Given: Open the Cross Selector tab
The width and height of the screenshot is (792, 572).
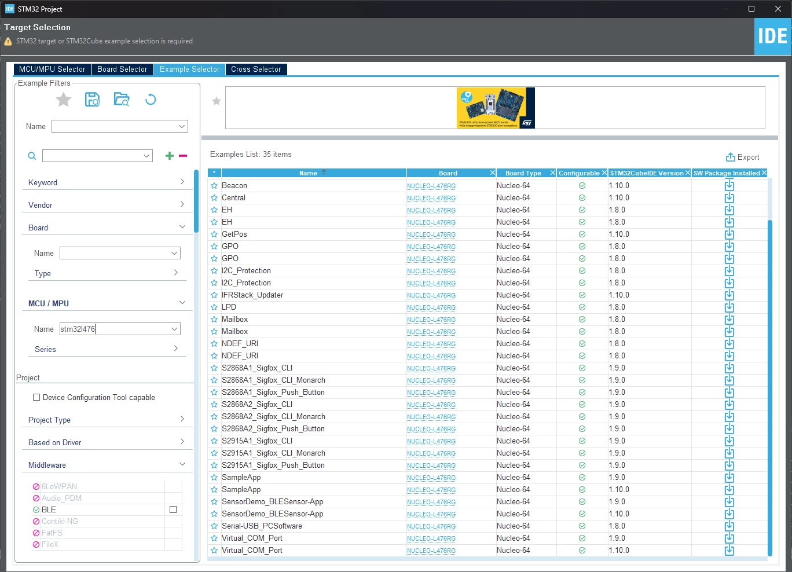Looking at the screenshot, I should point(256,69).
